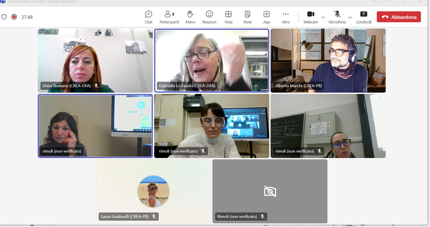Add an App to the meeting

point(267,17)
